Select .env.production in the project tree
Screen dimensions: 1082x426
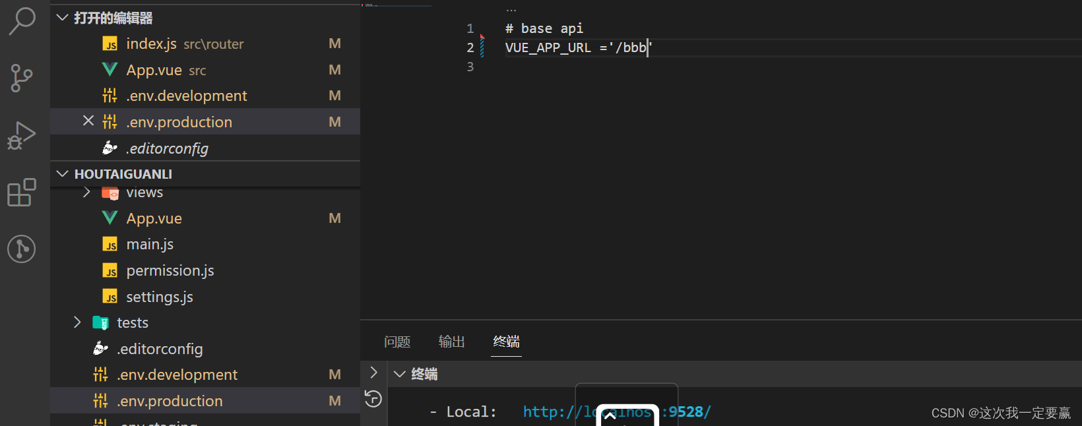[205, 401]
